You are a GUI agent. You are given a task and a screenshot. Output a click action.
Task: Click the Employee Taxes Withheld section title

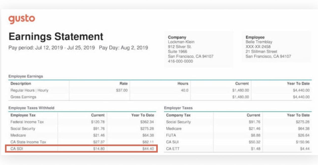click(31, 108)
